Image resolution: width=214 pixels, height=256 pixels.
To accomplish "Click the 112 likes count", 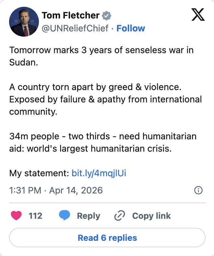I will (35, 216).
